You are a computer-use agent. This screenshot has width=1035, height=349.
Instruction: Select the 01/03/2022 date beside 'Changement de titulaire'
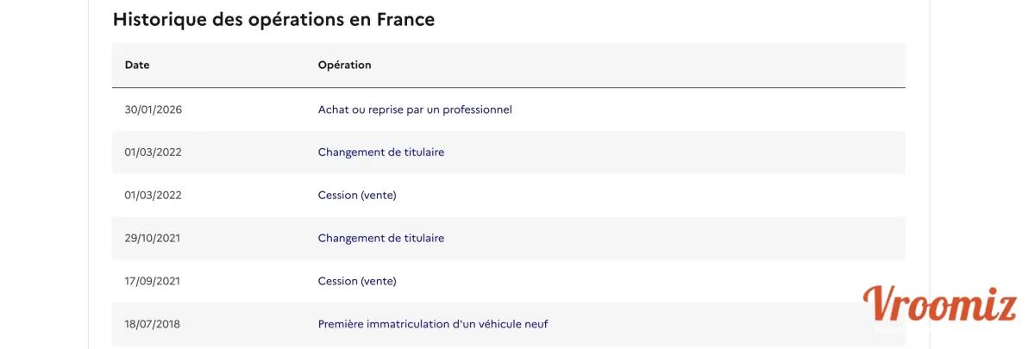tap(154, 153)
